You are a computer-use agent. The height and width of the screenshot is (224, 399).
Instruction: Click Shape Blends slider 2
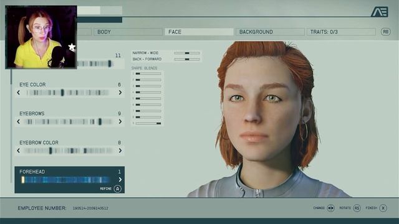pos(148,80)
